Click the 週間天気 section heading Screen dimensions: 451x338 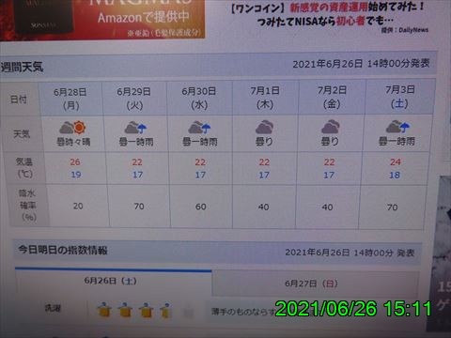click(22, 67)
